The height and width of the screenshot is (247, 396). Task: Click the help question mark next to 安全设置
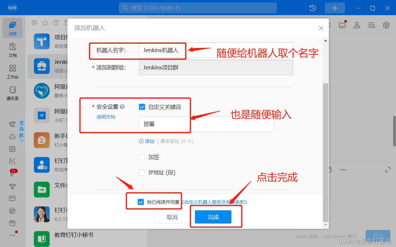(122, 107)
